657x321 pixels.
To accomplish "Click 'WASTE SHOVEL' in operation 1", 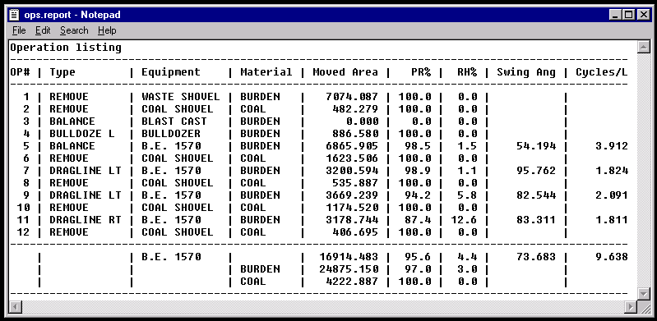I will tap(181, 97).
